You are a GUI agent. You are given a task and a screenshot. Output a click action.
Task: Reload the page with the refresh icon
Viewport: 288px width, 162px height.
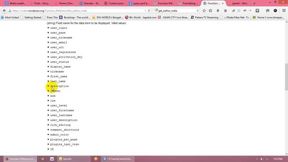[149, 11]
